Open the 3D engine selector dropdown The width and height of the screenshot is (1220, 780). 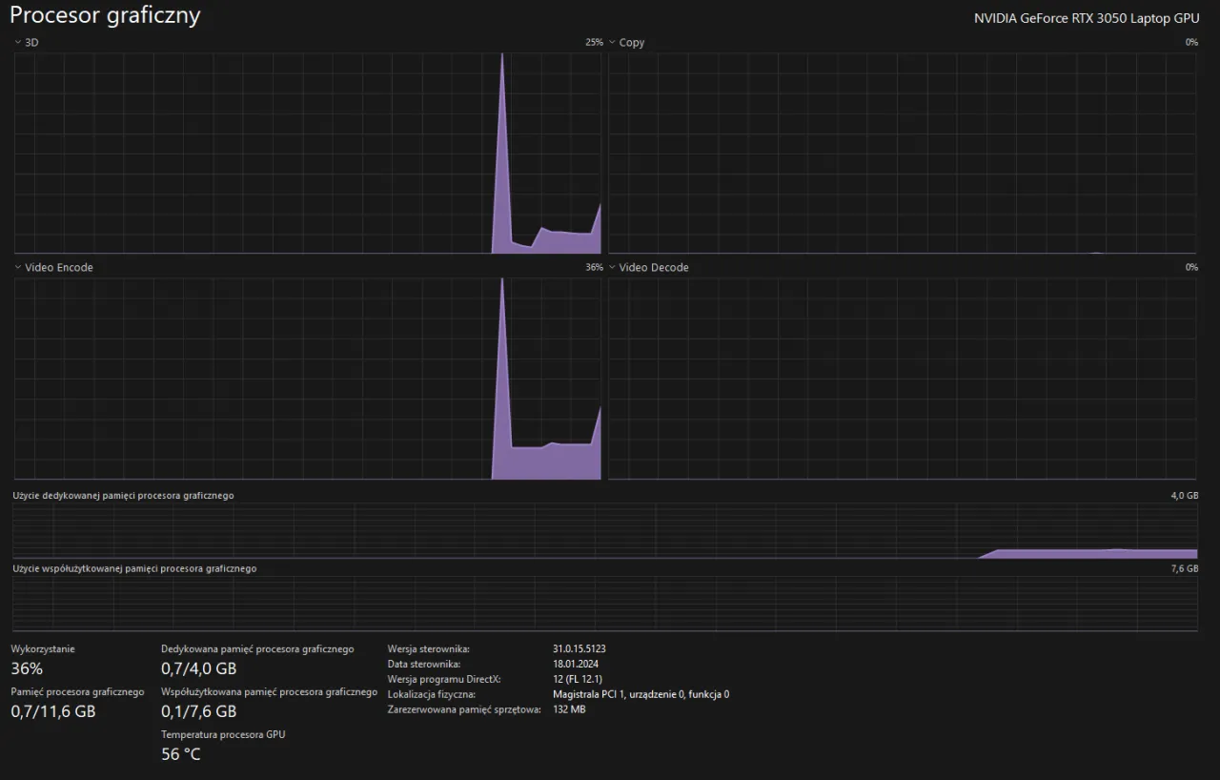point(26,43)
